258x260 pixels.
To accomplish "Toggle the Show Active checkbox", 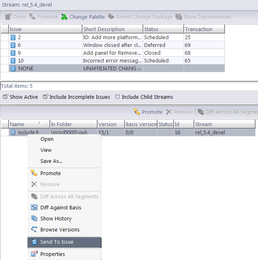I will click(x=5, y=97).
